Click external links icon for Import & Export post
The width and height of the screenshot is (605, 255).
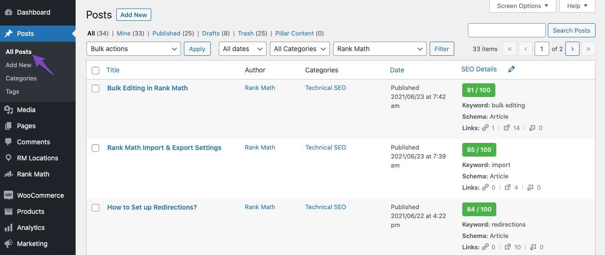click(x=508, y=187)
